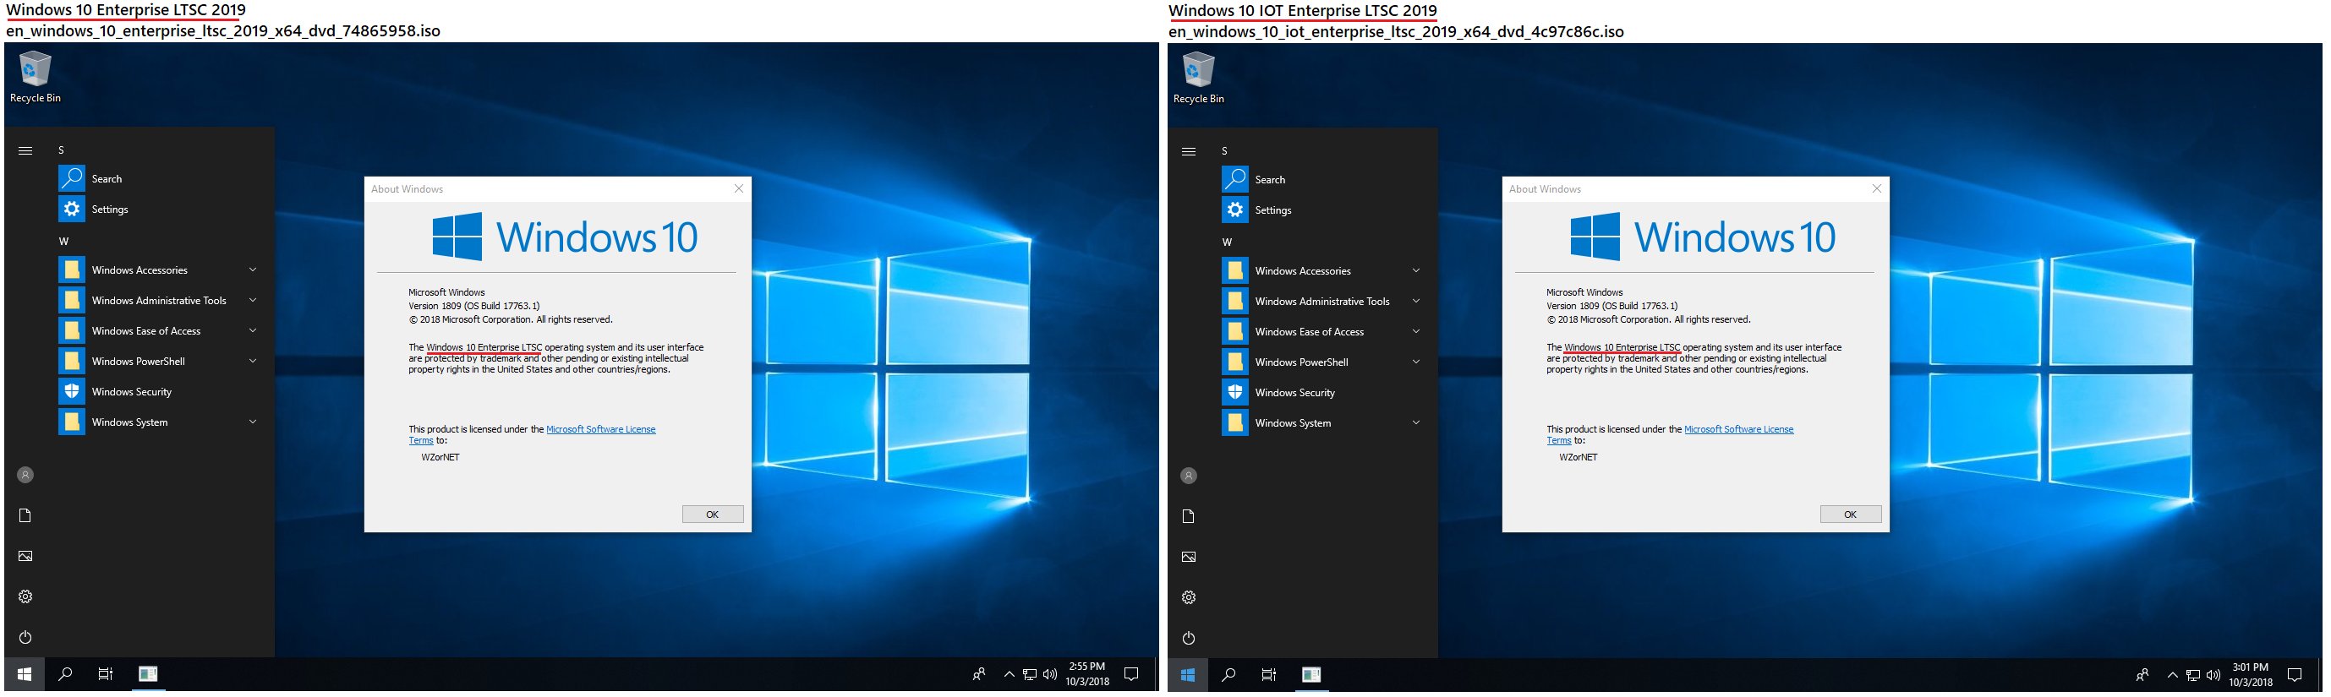
Task: Click Search icon in left Start menu
Action: coord(73,179)
